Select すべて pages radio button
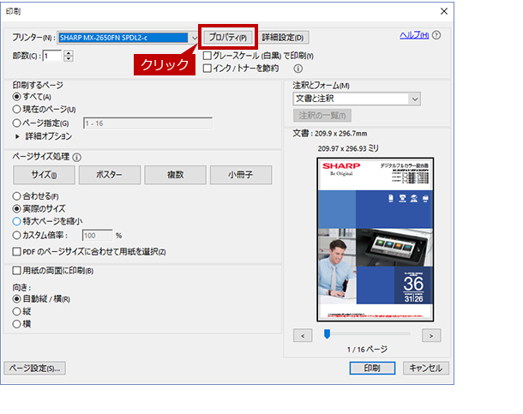 [16, 97]
